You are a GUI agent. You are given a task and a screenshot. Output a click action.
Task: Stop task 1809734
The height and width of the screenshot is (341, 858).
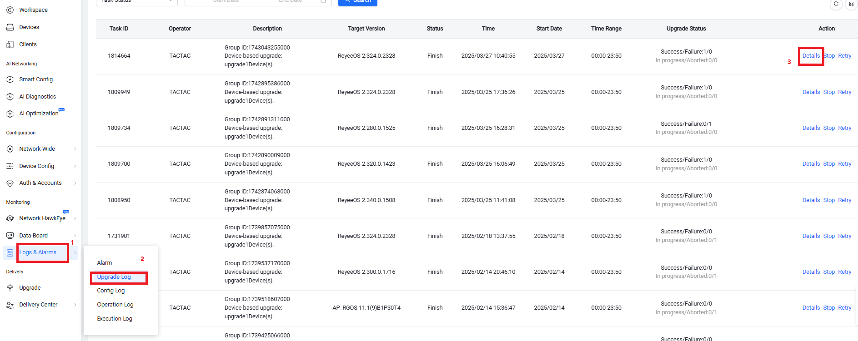coord(829,128)
